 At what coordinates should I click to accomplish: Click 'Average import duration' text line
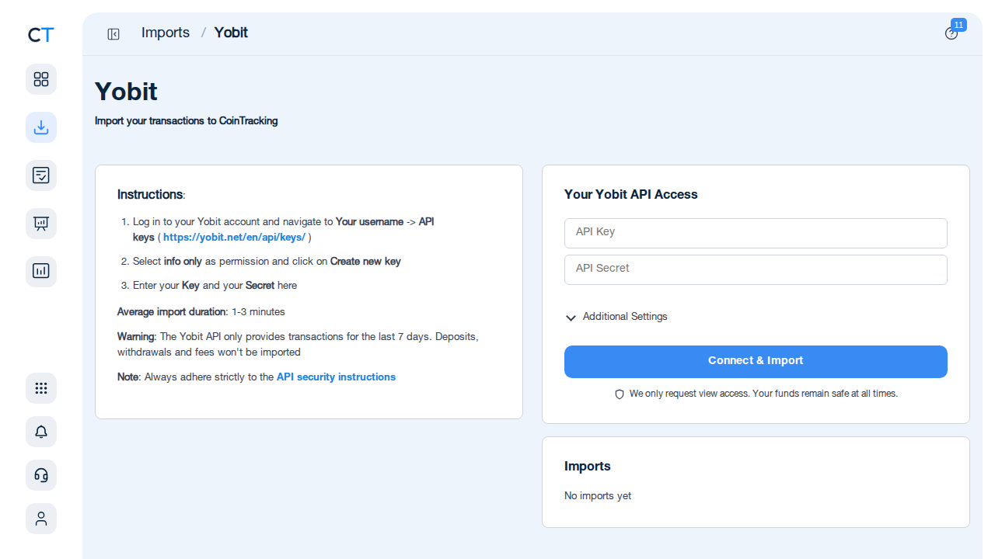pos(201,311)
